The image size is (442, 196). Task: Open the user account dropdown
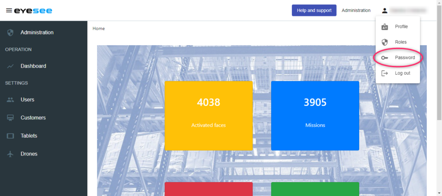(404, 11)
